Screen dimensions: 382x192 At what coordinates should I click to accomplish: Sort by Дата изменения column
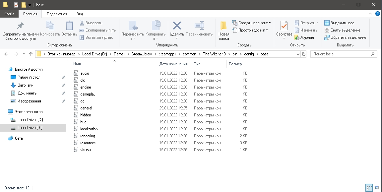point(173,64)
